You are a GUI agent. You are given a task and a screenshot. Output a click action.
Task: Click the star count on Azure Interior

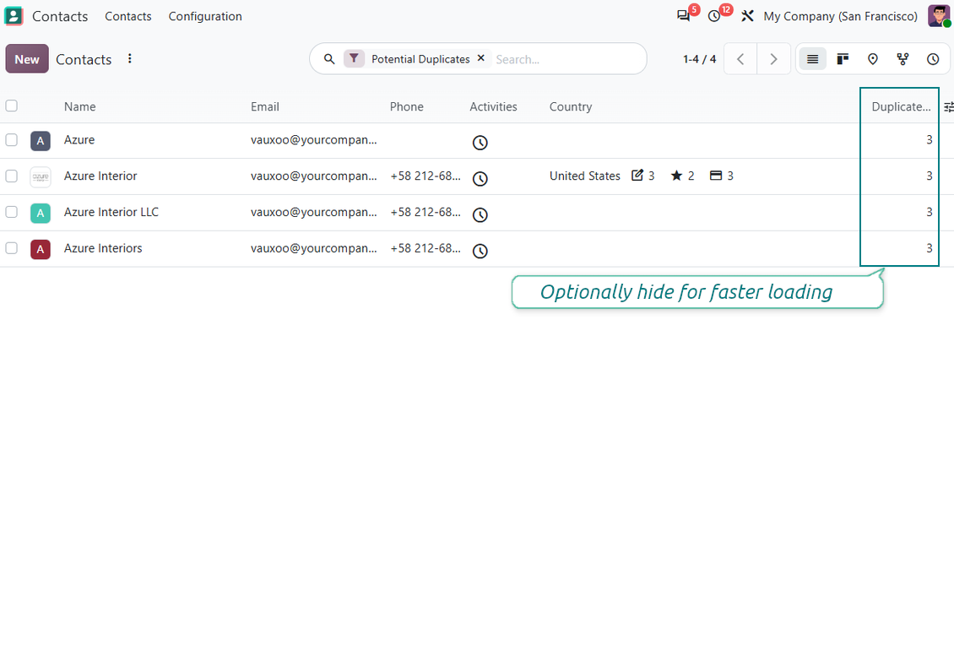click(x=682, y=176)
